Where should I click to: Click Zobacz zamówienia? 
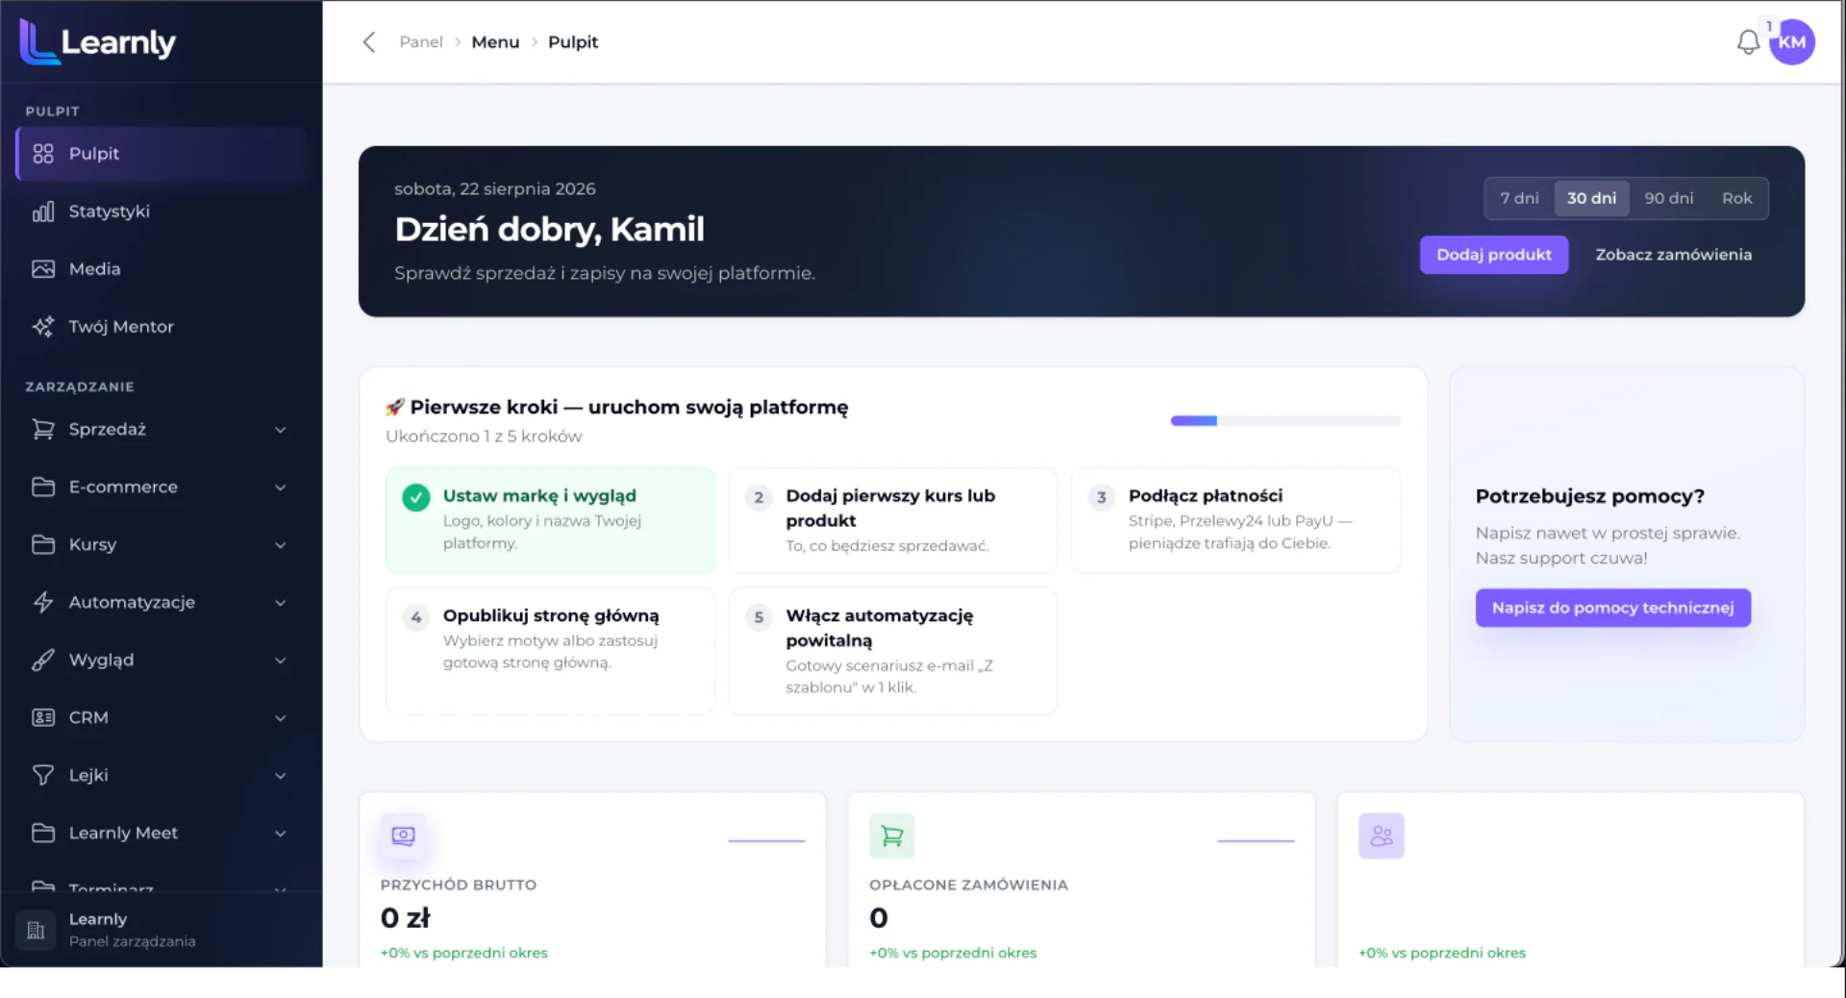pos(1673,255)
